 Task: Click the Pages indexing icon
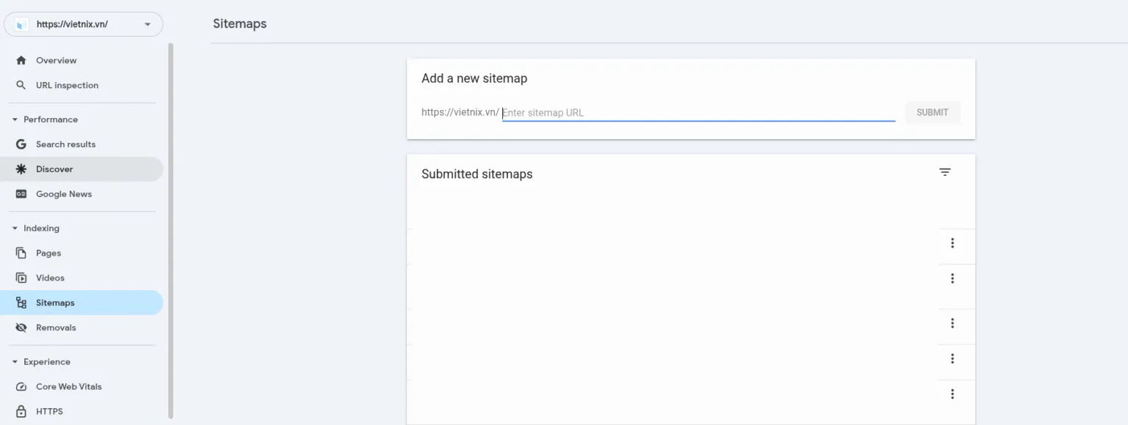23,253
